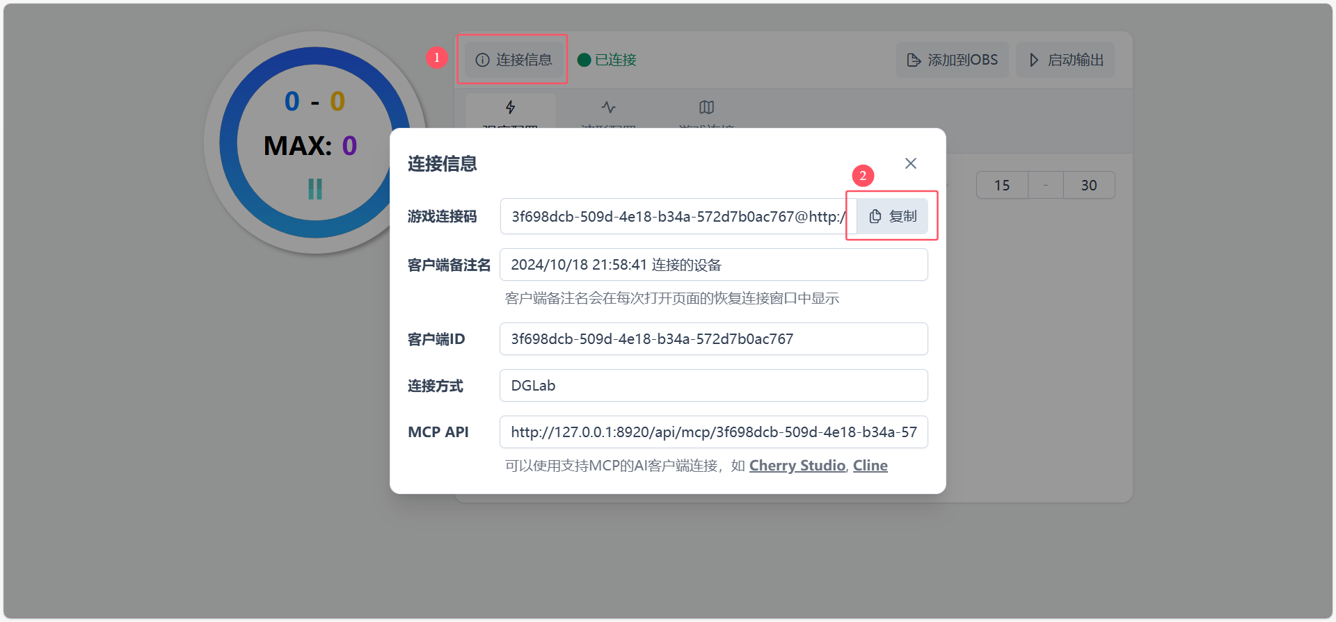Click the 游戏连接码 input field
Image resolution: width=1336 pixels, height=622 pixels.
click(x=678, y=216)
